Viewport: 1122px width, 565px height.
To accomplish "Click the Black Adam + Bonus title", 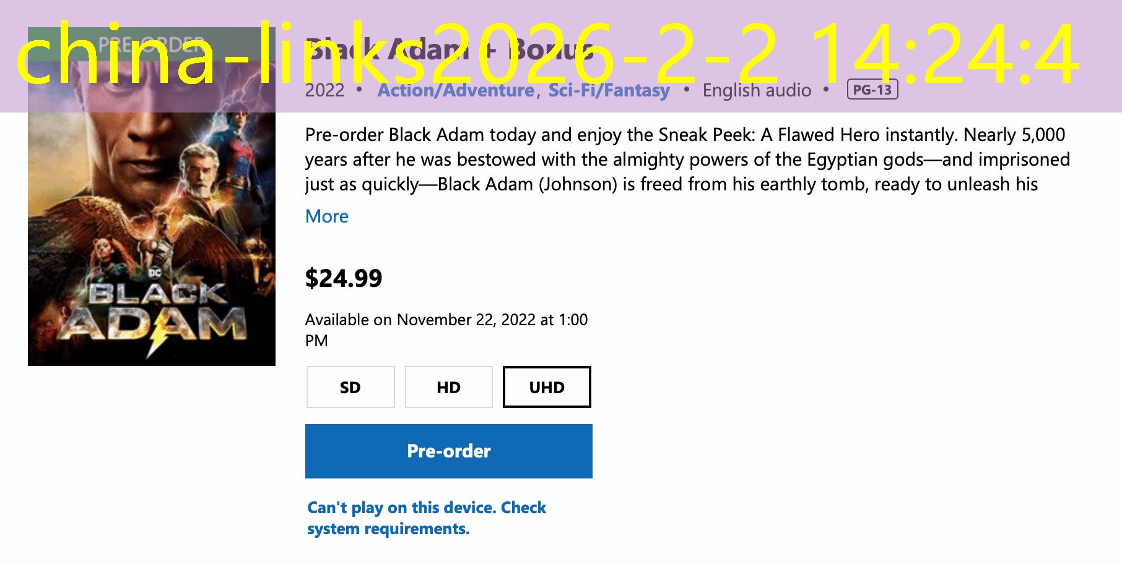I will click(449, 51).
